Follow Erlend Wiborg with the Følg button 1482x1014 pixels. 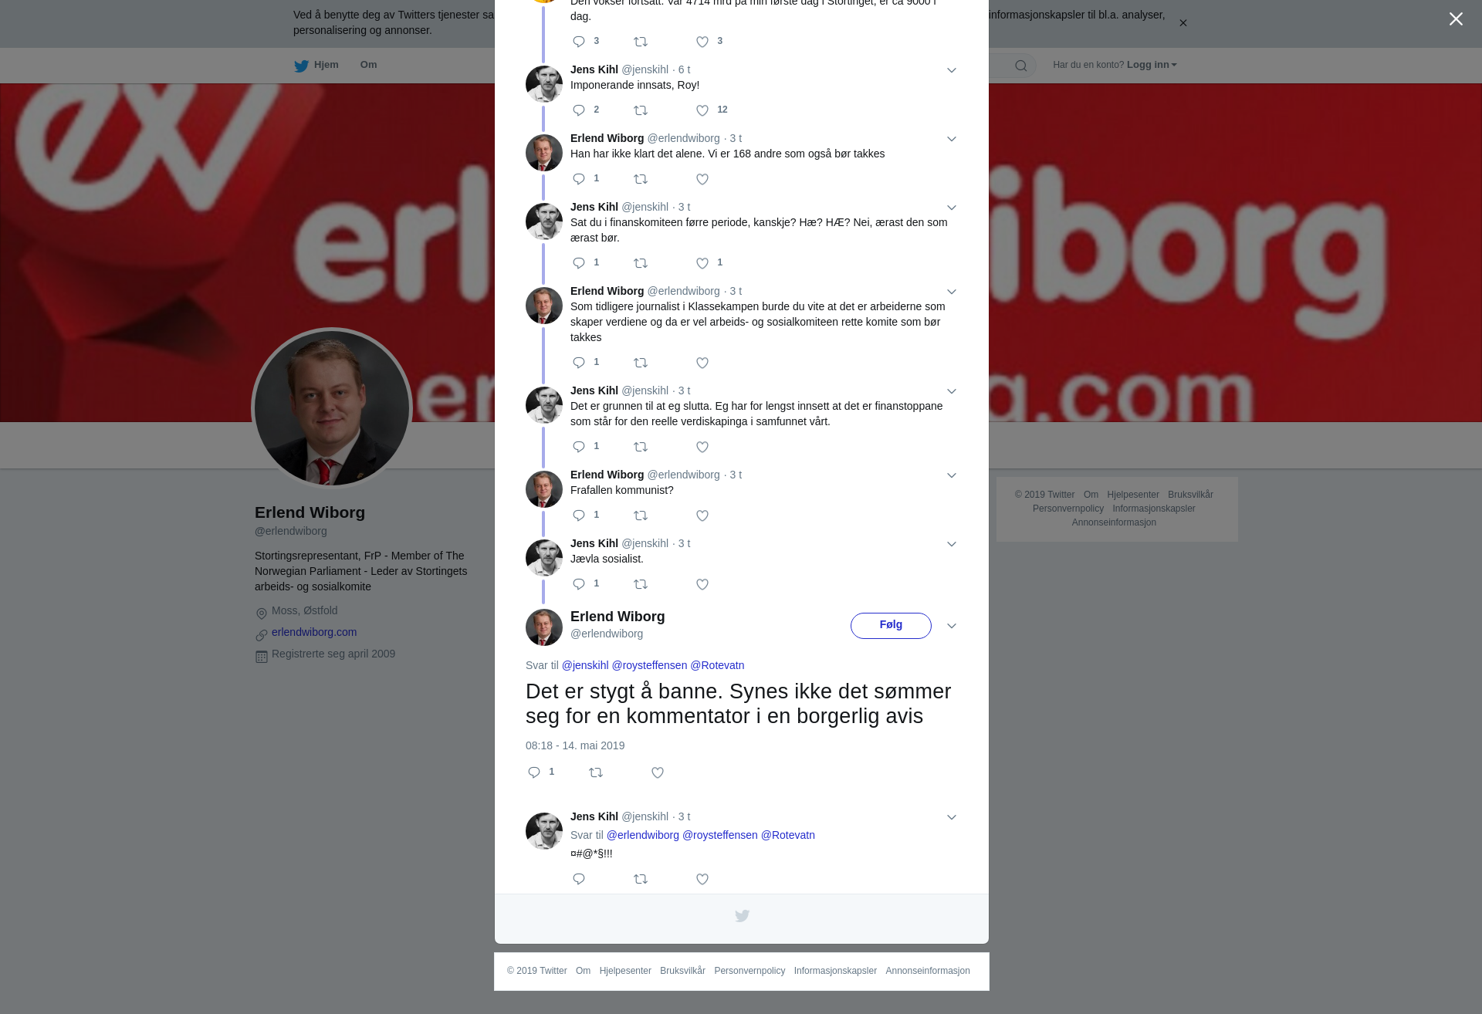[x=891, y=626]
